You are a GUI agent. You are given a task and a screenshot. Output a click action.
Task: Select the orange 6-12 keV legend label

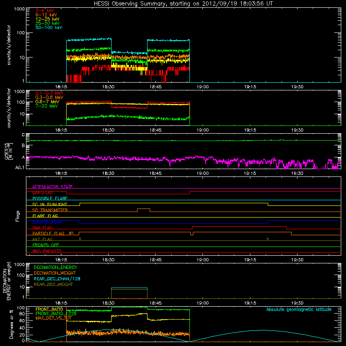pos(46,15)
